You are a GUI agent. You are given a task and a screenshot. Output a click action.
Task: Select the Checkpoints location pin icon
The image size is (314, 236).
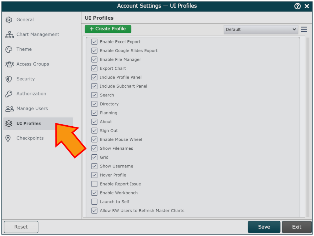8,138
